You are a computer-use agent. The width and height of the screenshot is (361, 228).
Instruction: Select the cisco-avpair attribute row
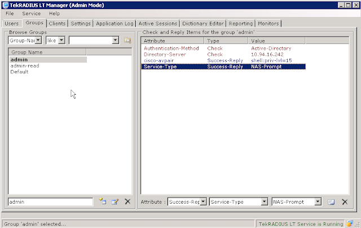coord(223,60)
